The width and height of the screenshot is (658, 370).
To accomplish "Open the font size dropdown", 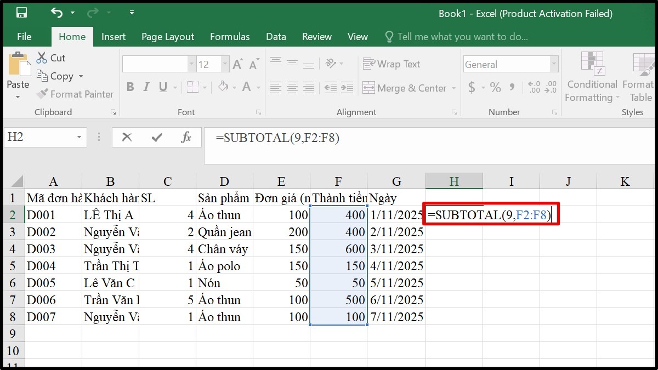I will (x=225, y=64).
